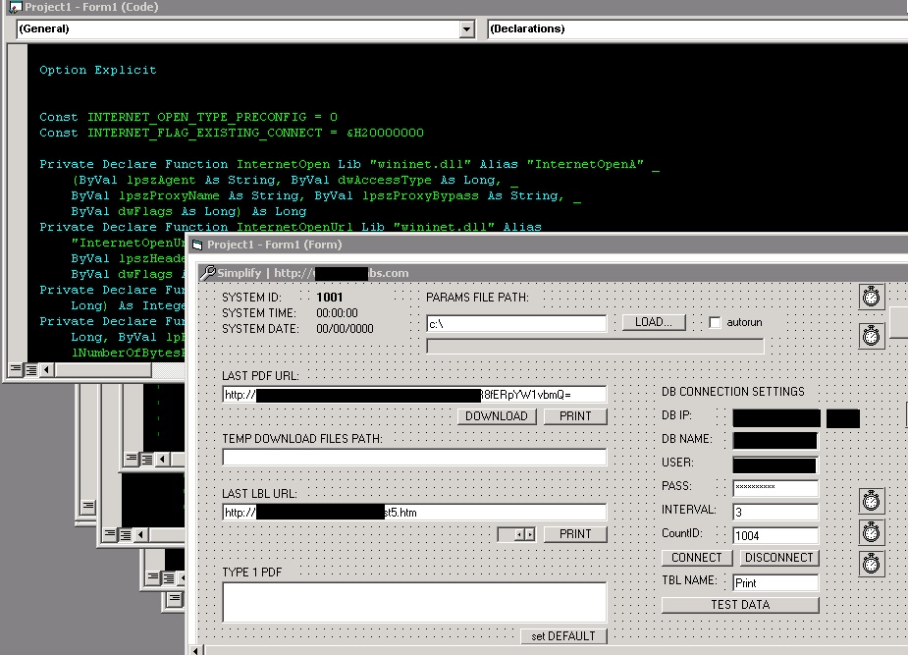
Task: Click left scroll arrow of front code window
Action: 46,369
